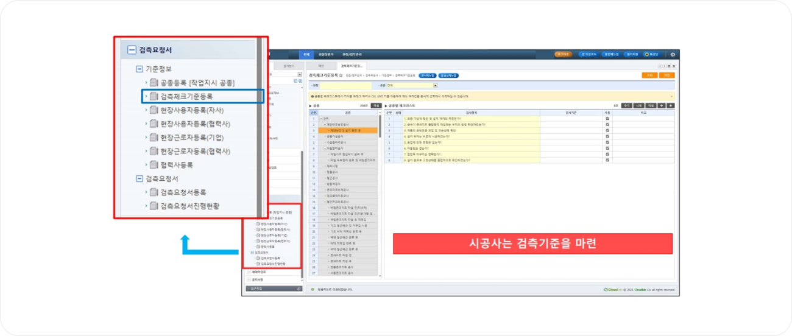792x336 pixels.
Task: Click the star icon beside 검측체크기준등록 title
Action: point(341,75)
